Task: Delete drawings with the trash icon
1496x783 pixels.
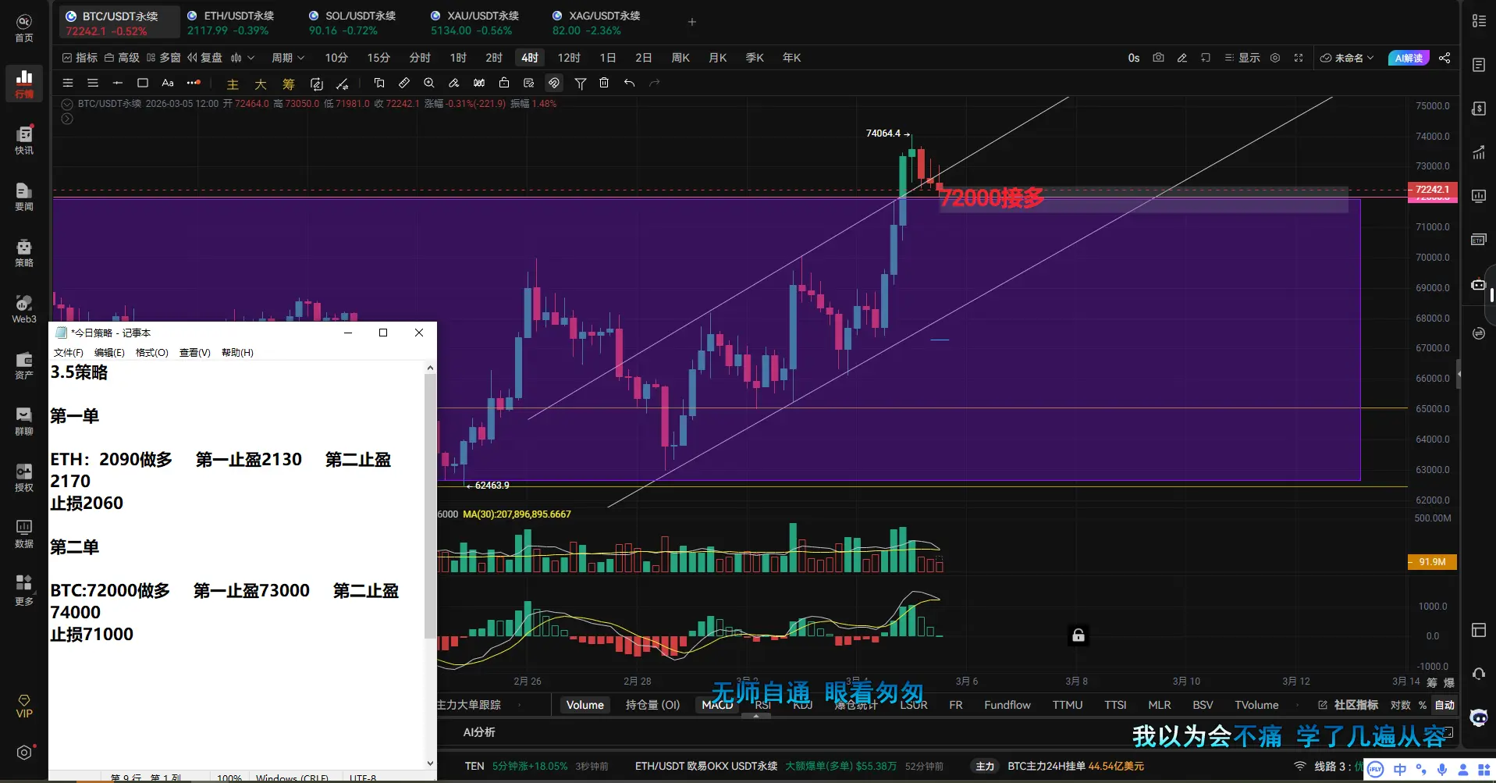Action: pyautogui.click(x=604, y=83)
